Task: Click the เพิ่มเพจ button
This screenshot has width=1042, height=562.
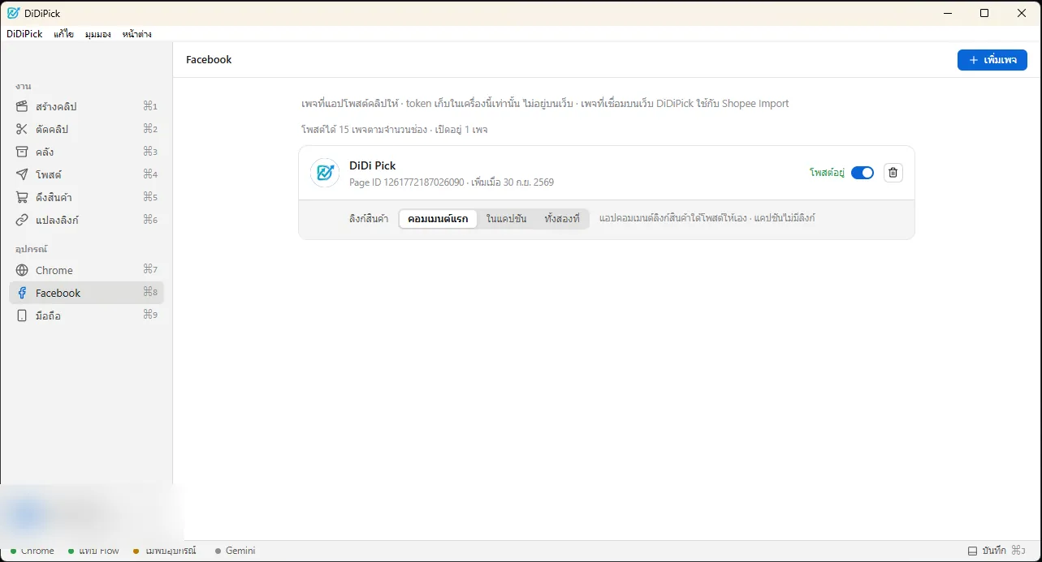Action: 992,60
